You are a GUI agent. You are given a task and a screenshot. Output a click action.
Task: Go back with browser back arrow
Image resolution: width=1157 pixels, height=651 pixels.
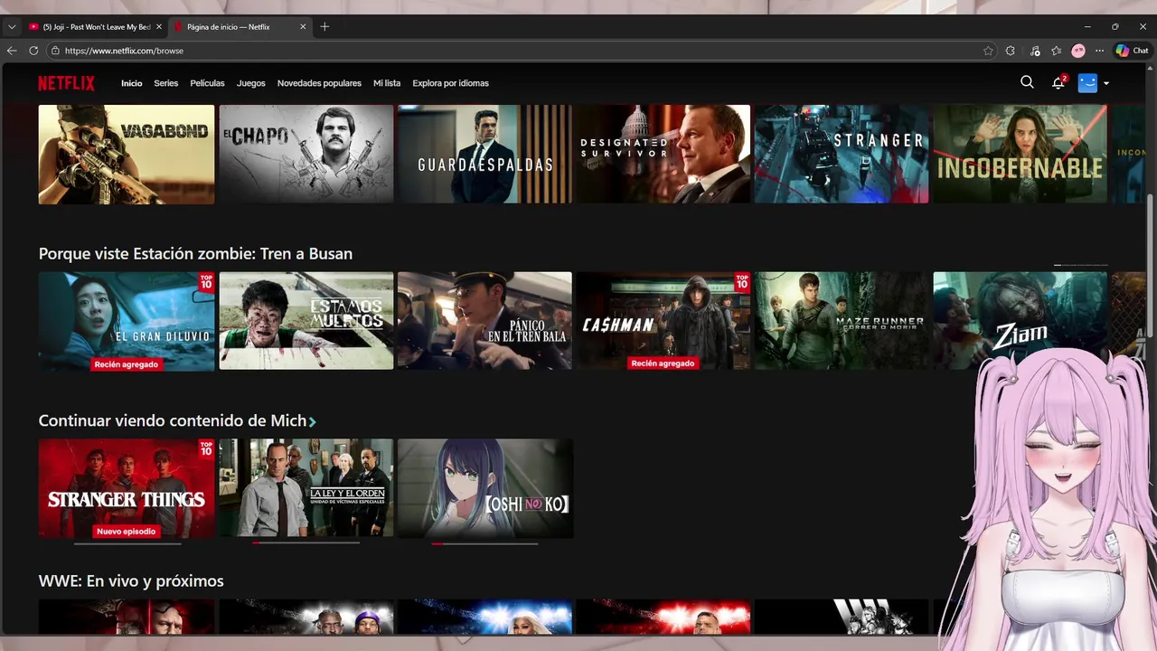[x=12, y=51]
